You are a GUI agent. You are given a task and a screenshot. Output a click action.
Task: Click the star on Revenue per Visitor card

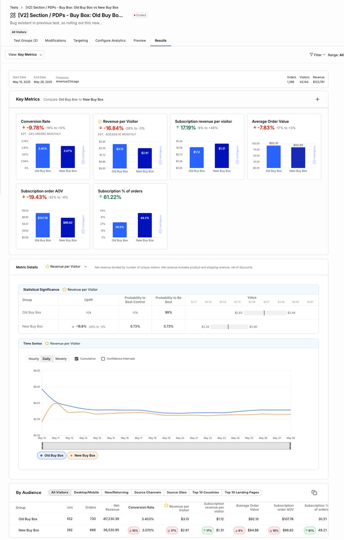click(x=100, y=121)
